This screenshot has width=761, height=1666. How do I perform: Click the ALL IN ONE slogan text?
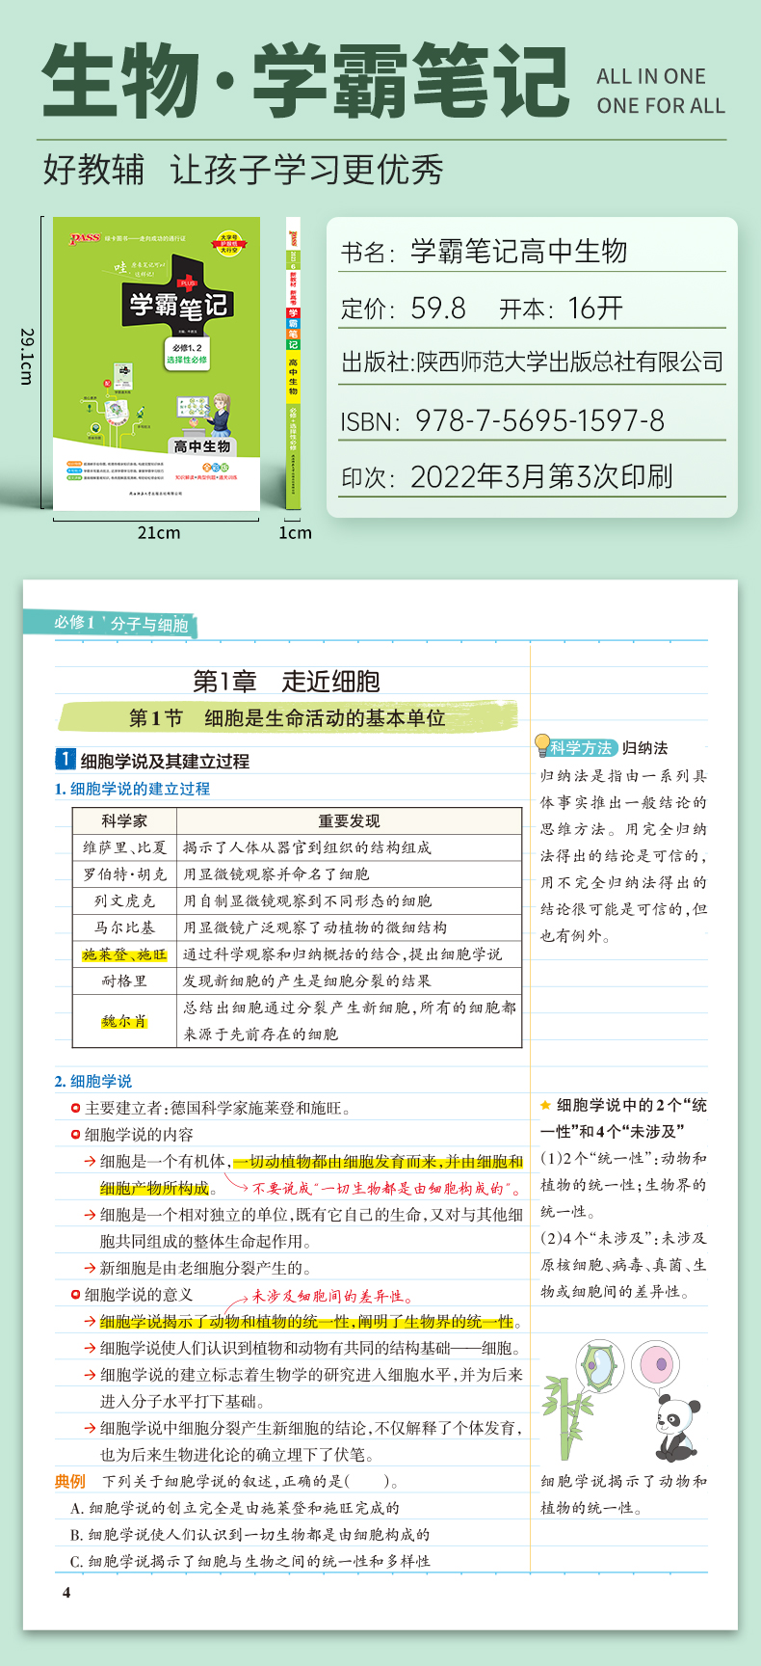pos(651,77)
